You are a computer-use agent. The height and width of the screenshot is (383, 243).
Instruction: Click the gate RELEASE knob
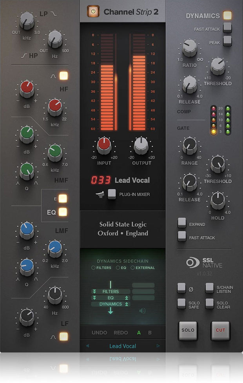point(190,182)
